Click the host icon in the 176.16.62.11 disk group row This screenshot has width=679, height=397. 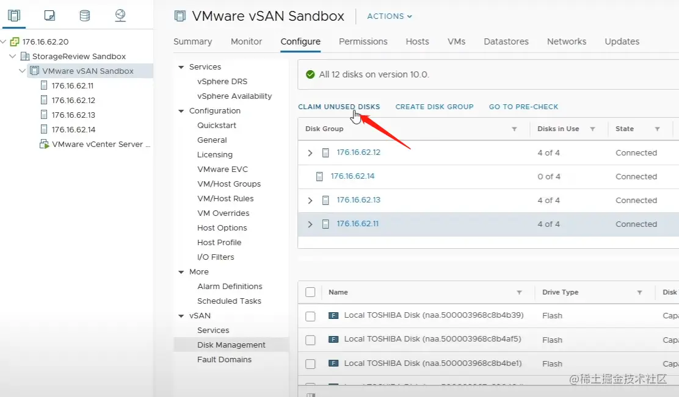click(x=325, y=224)
